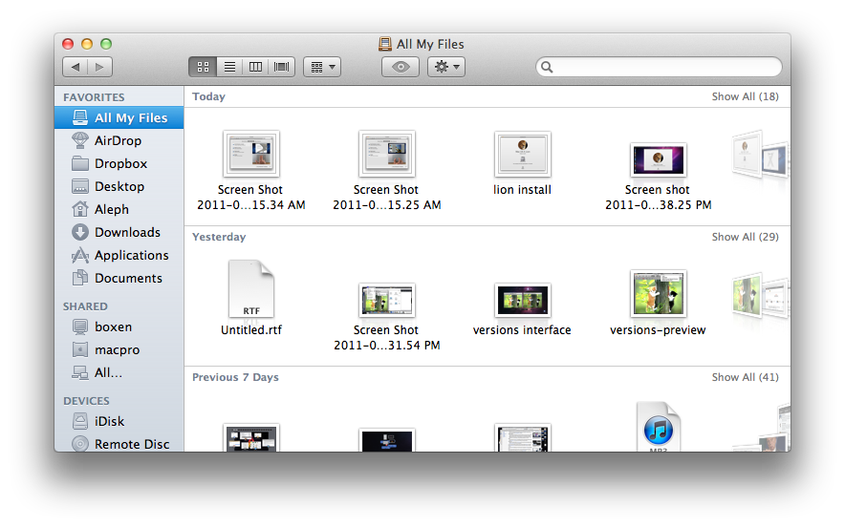Open Documents in the sidebar

click(x=119, y=279)
